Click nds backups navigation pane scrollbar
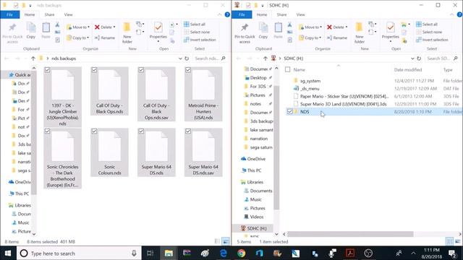 pyautogui.click(x=34, y=133)
